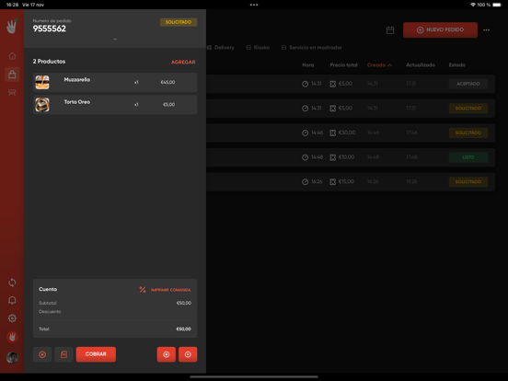
Task: Click the COBRAR button
Action: point(96,354)
